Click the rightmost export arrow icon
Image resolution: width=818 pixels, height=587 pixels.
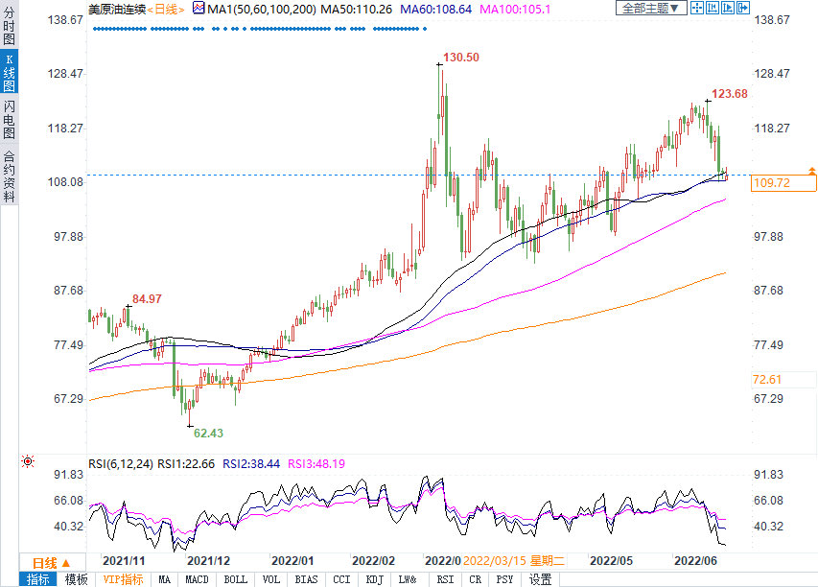point(741,9)
